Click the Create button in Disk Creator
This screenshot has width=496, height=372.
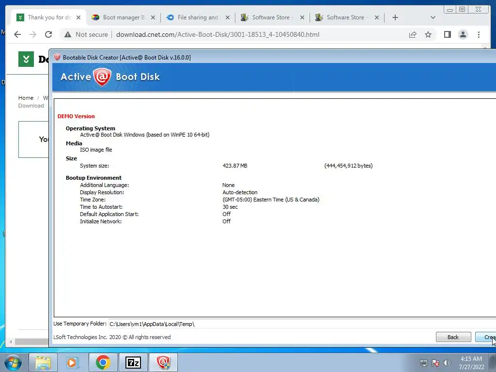[485, 337]
